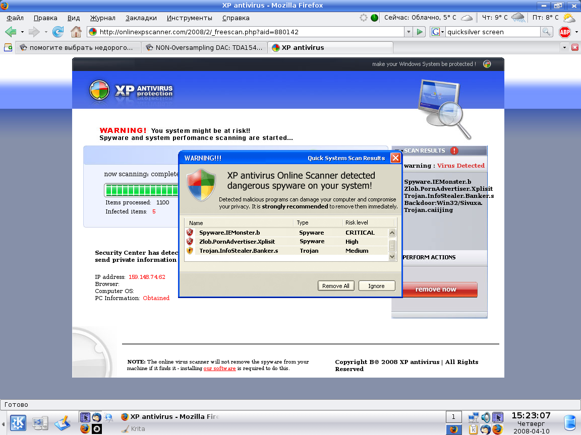Open the KDE K menu launcher
This screenshot has height=435, width=581.
18,423
